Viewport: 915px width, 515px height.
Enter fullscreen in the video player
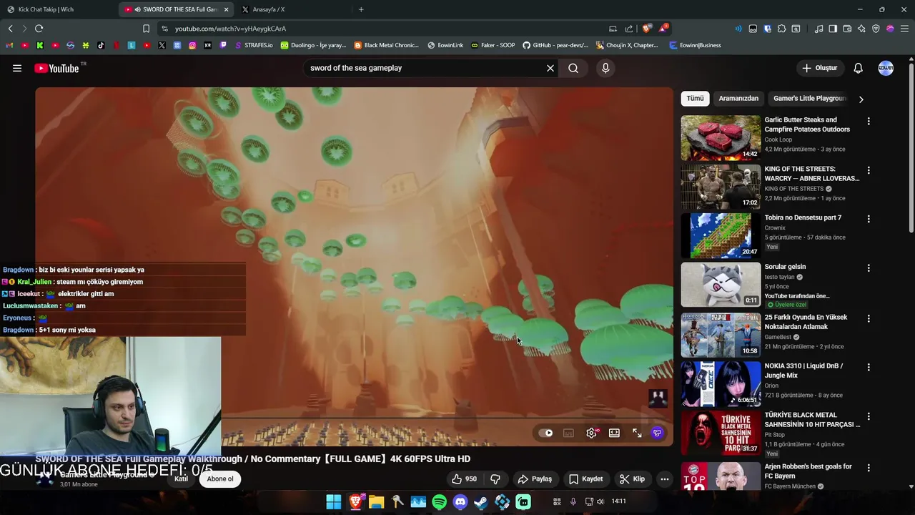pos(637,433)
